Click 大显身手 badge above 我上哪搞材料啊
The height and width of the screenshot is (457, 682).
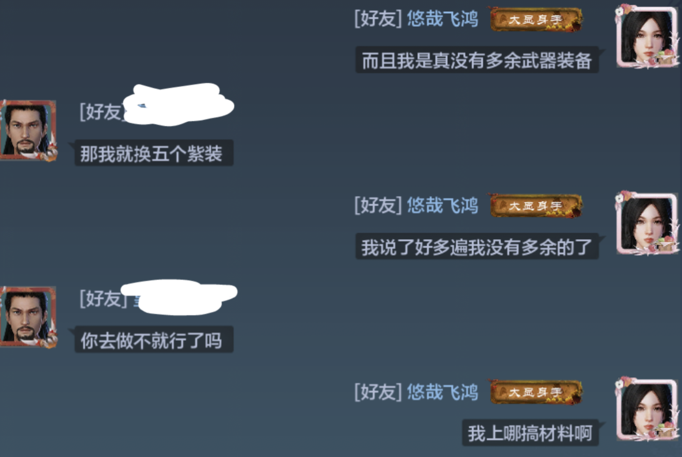click(536, 392)
